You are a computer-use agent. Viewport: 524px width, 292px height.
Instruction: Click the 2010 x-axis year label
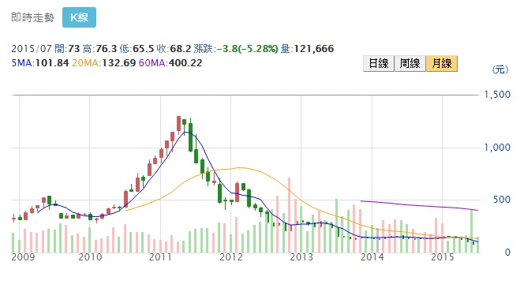(90, 257)
